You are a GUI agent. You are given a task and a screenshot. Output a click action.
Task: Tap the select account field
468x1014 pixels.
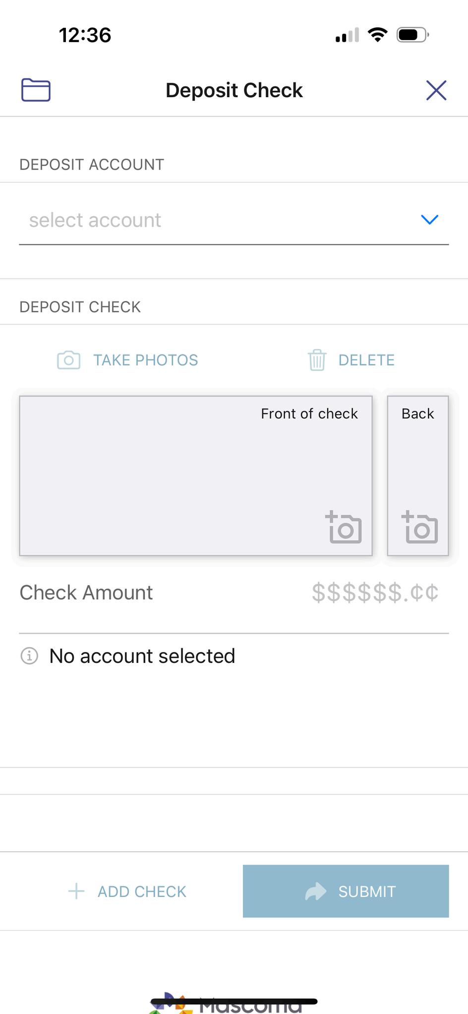point(234,220)
